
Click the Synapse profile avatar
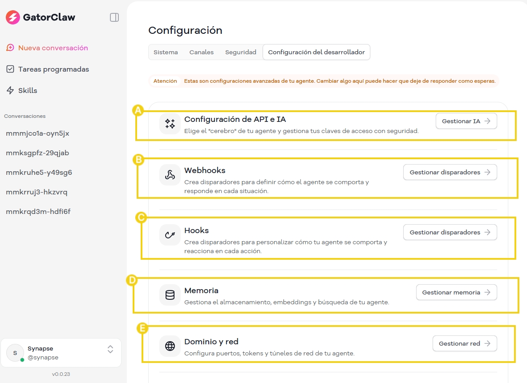15,353
